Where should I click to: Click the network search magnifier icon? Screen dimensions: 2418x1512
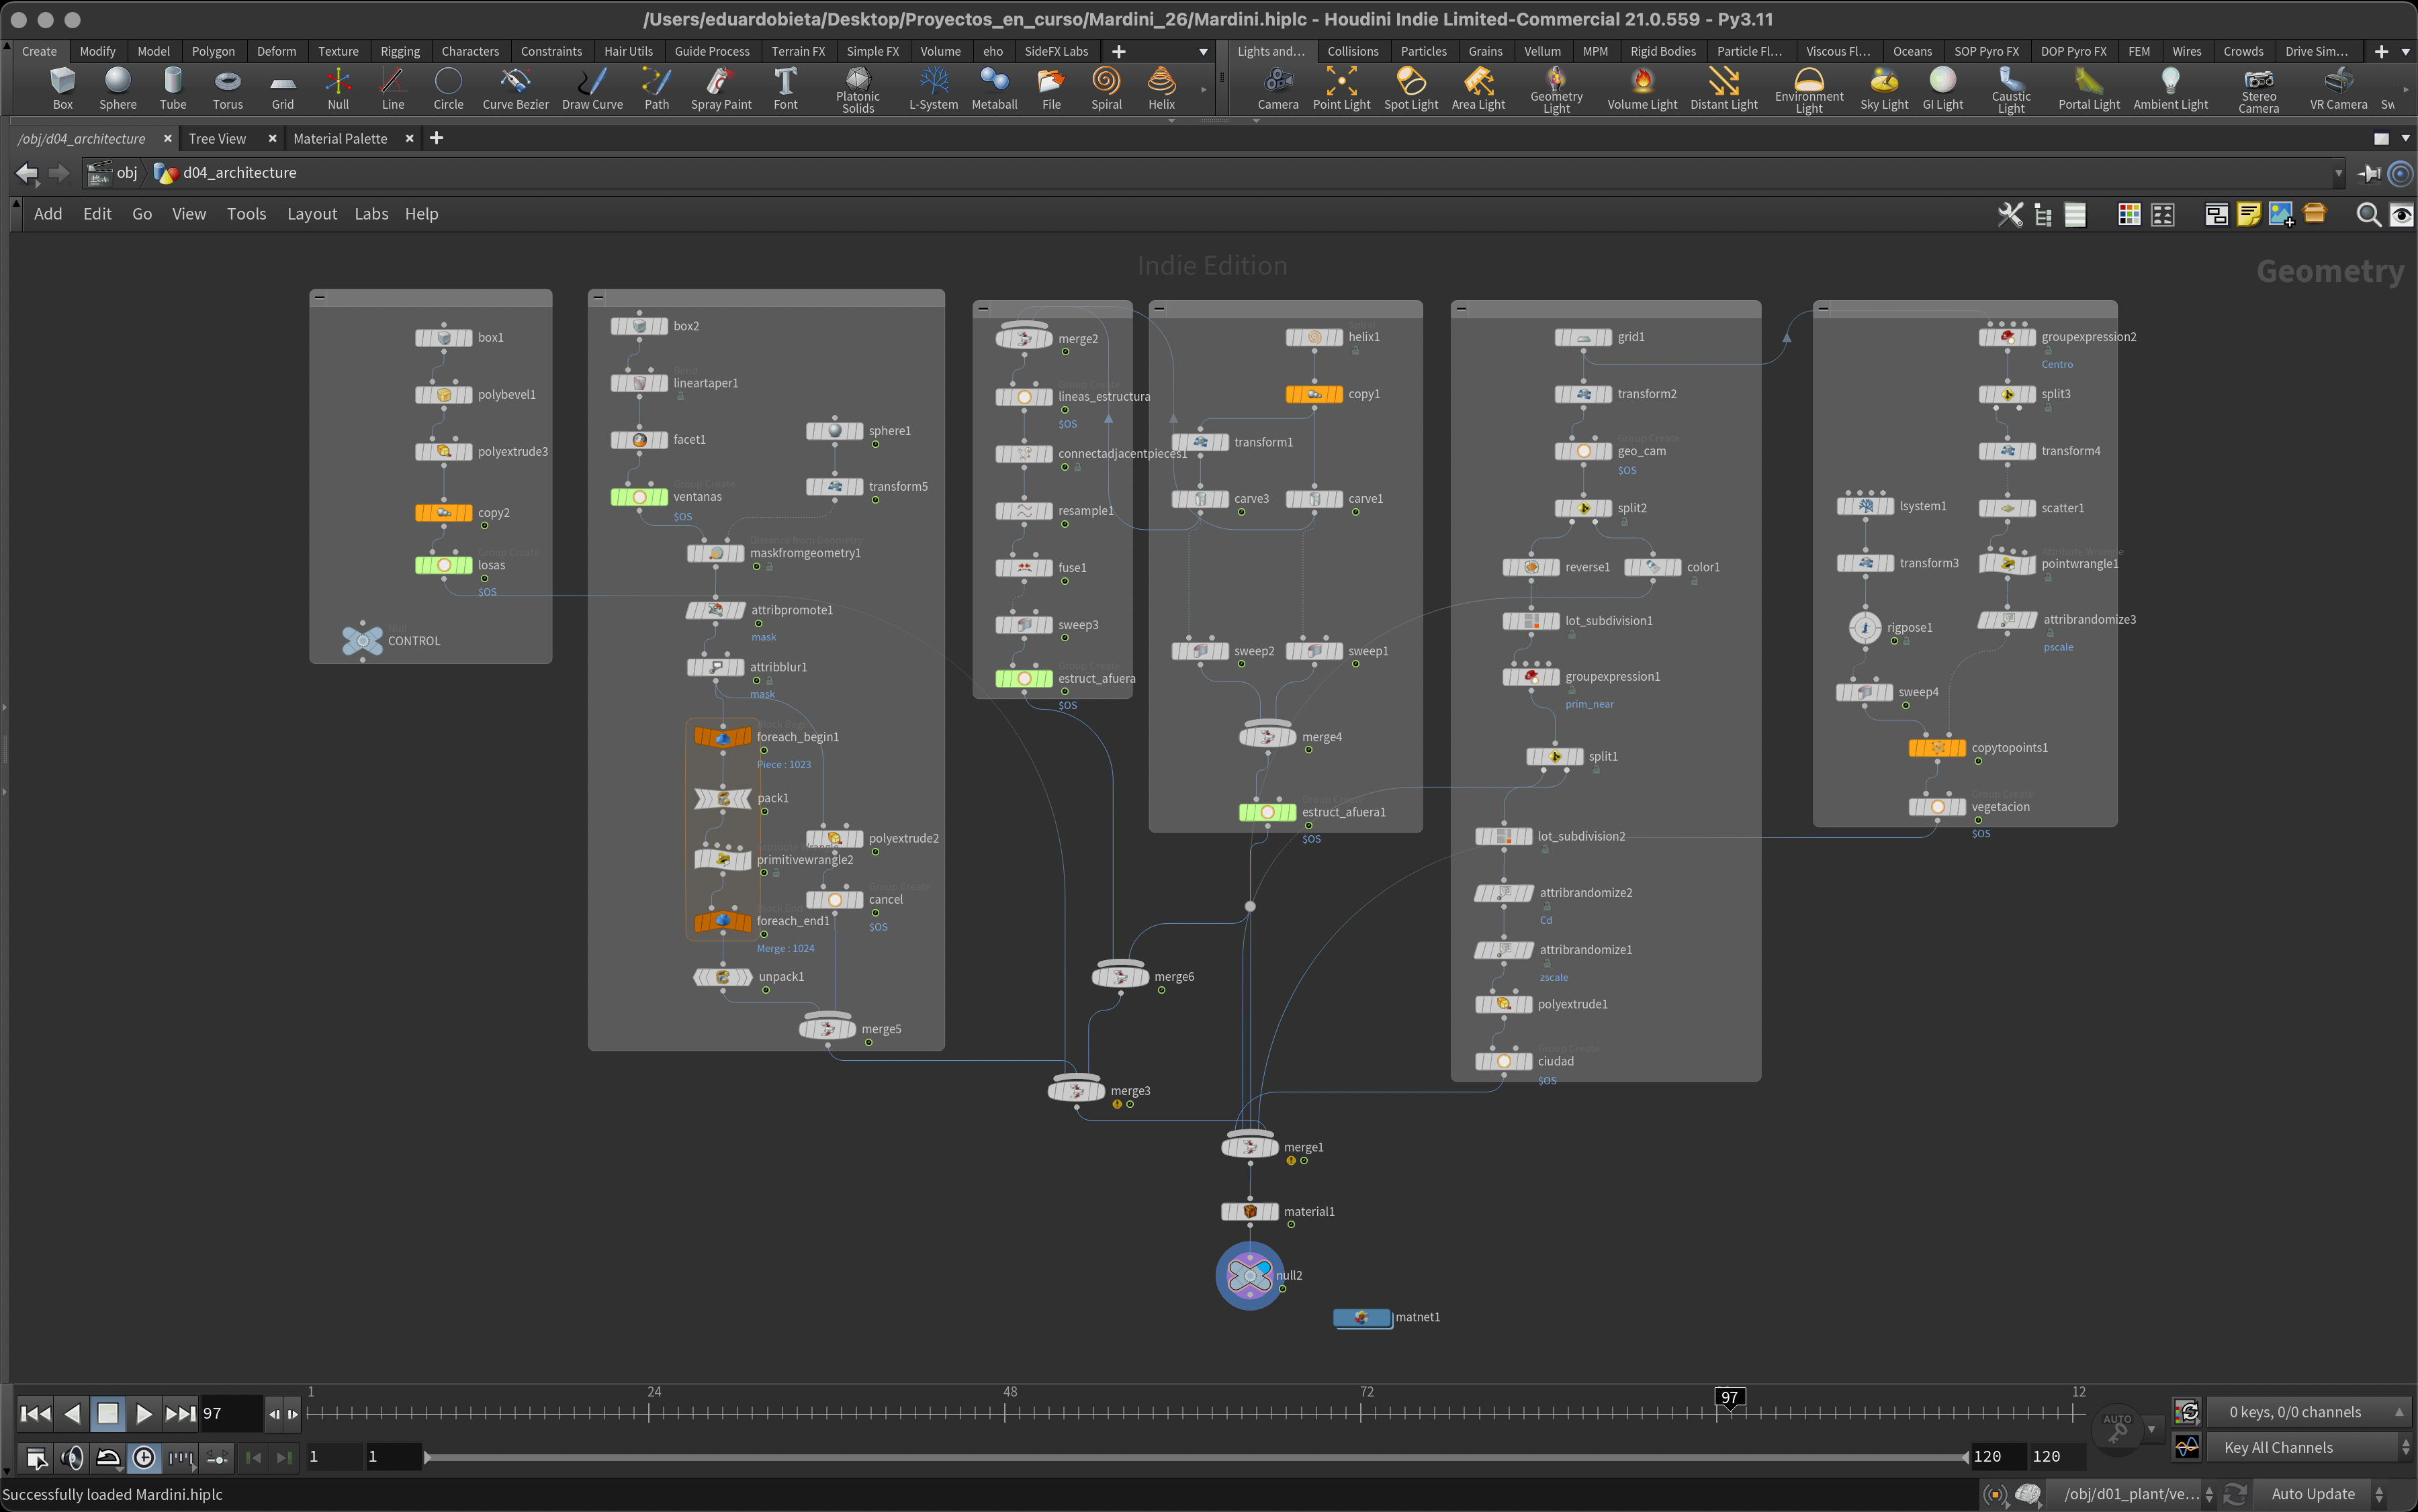[x=2367, y=214]
